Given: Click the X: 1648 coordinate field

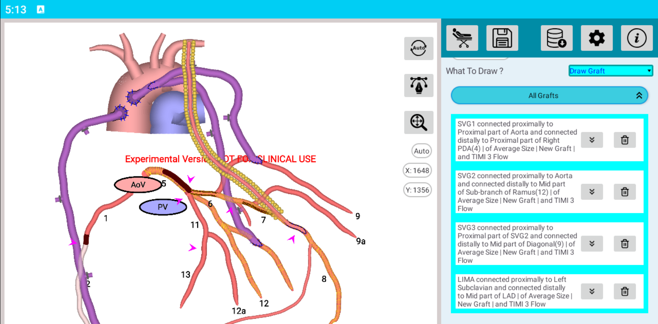Looking at the screenshot, I should pos(417,170).
